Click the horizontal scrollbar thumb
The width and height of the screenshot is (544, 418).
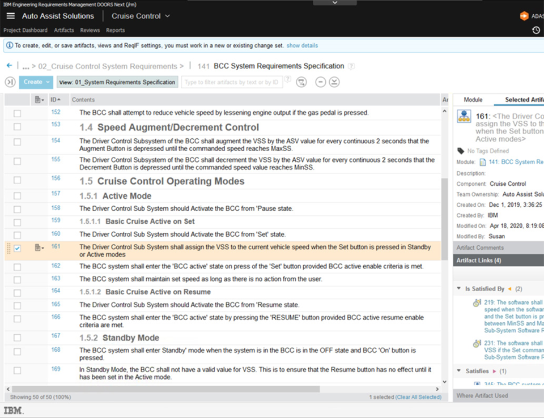click(165, 389)
